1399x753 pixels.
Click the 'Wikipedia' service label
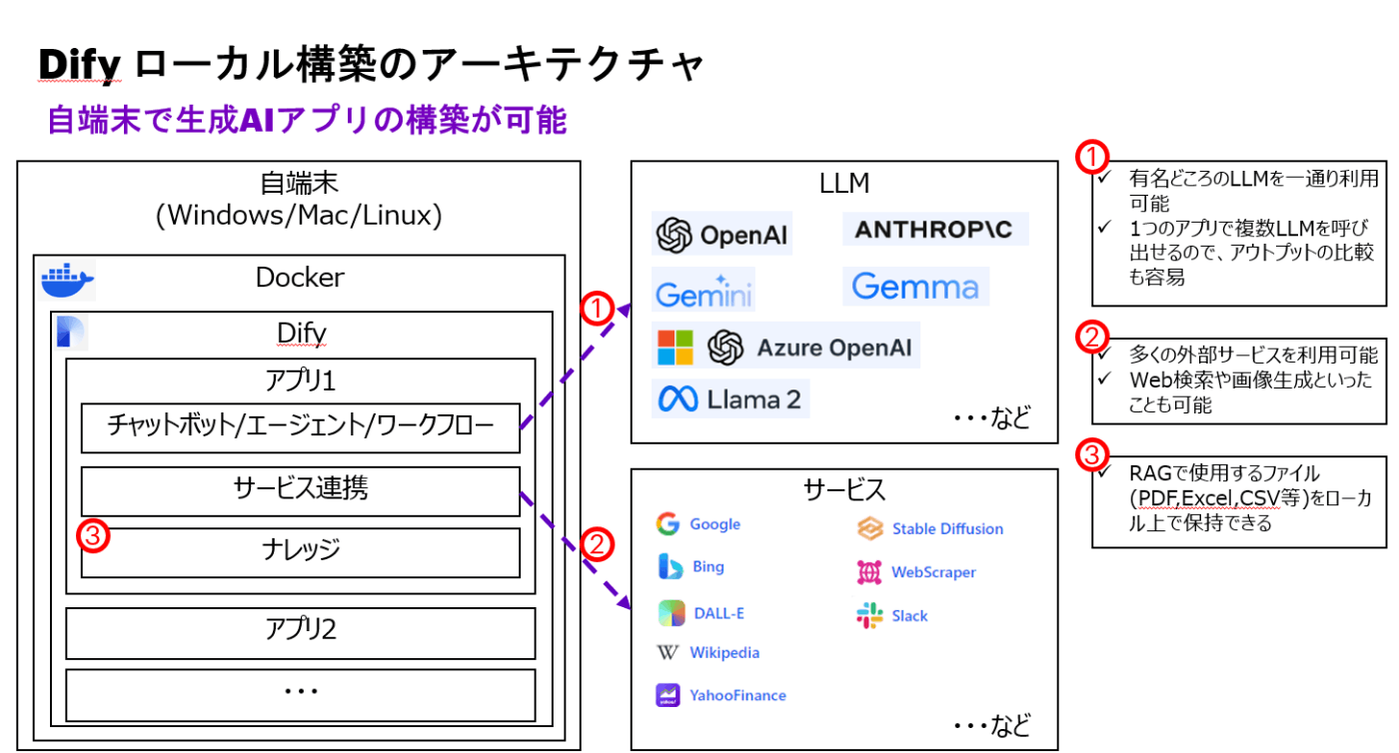[724, 652]
